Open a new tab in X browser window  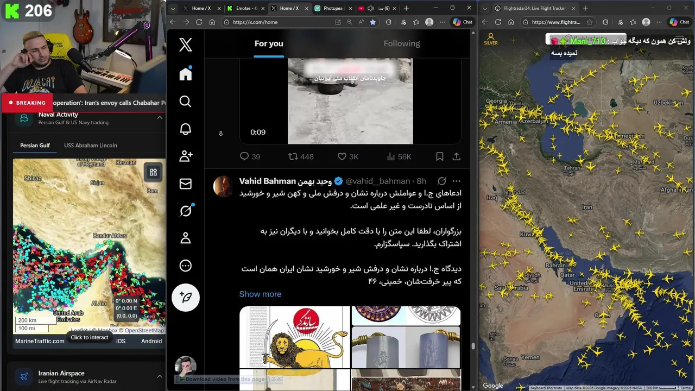406,8
